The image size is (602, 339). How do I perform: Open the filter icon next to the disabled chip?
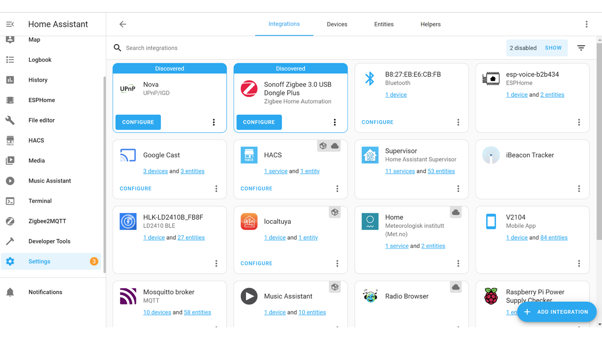[581, 48]
